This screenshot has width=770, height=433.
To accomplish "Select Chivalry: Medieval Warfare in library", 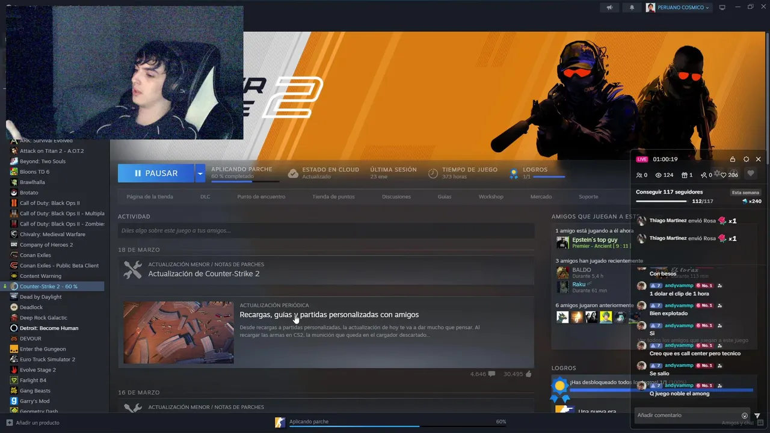I will click(x=52, y=235).
